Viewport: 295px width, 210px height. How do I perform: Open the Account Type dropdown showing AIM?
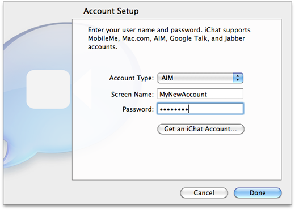[200, 78]
